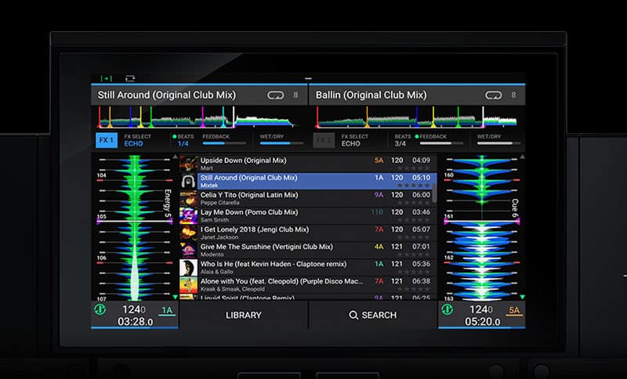This screenshot has height=379, width=627.
Task: Select track I Get Lonely 2018 (Jengi Club Mix)
Action: pyautogui.click(x=308, y=233)
